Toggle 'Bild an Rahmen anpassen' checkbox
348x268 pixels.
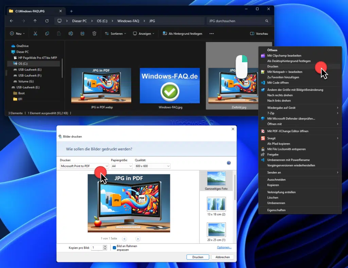pos(114,248)
